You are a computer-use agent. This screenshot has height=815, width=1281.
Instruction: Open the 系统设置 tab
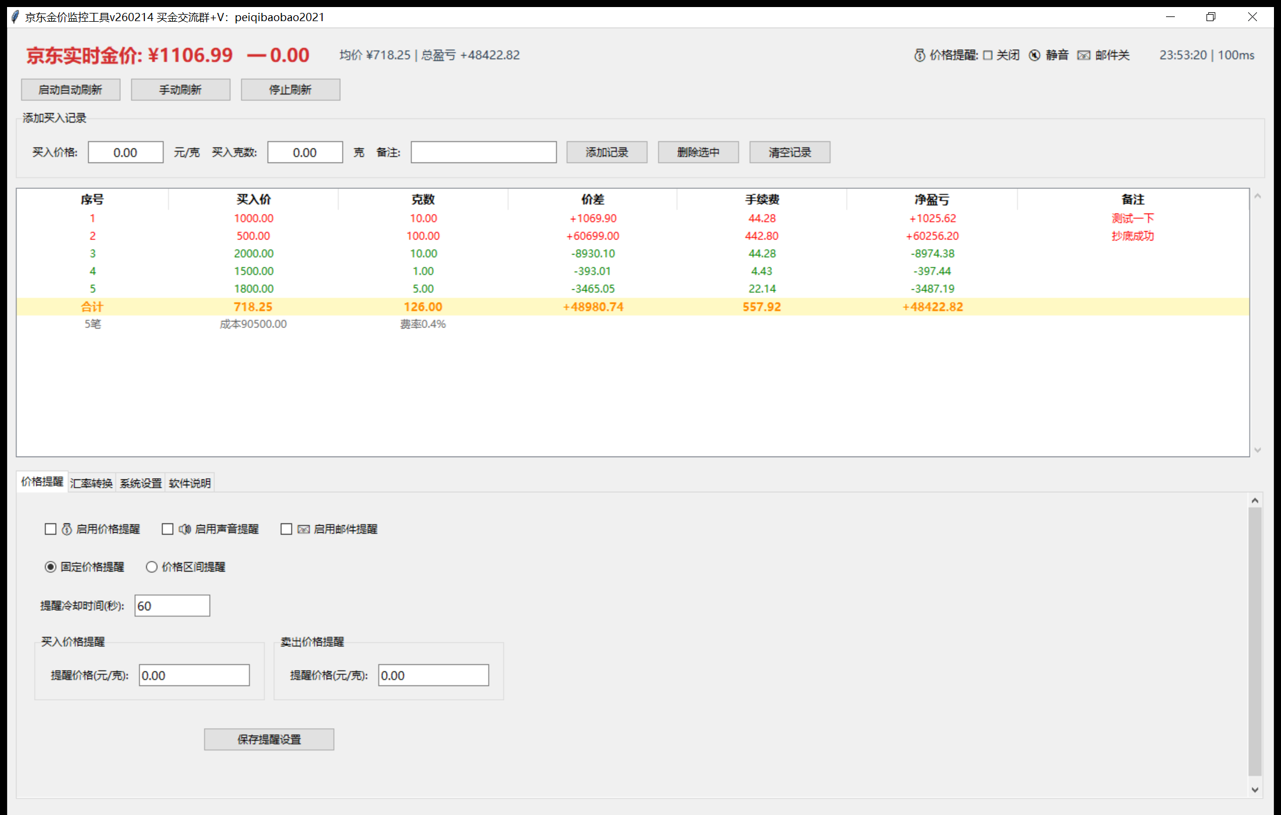click(x=141, y=483)
